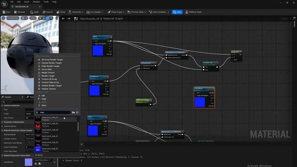The image size is (297, 167).
Task: Select texture asset head_wm2_msk_02
Action: point(56,143)
